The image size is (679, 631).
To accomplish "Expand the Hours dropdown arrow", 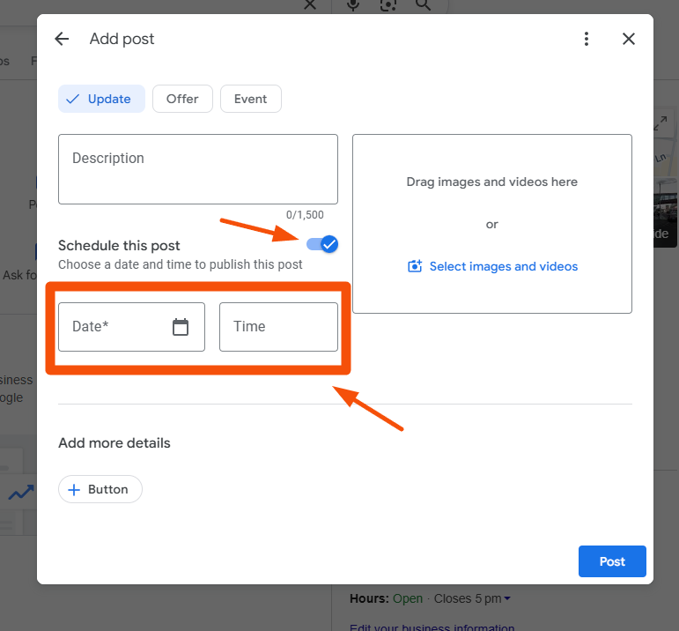I will pyautogui.click(x=507, y=599).
